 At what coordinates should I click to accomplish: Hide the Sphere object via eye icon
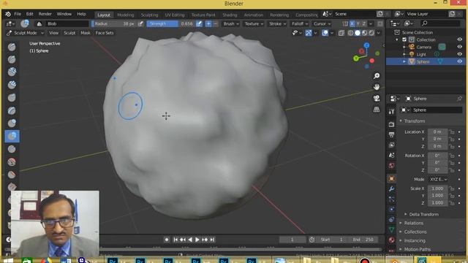click(x=460, y=61)
